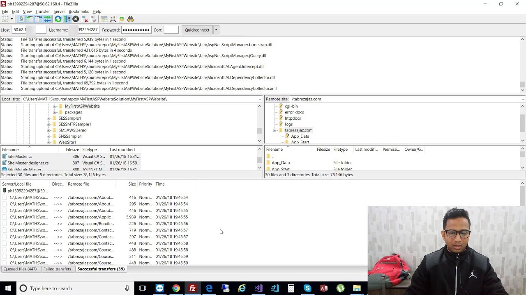Select the error_docs remote folder
The image size is (526, 295).
coord(294,112)
